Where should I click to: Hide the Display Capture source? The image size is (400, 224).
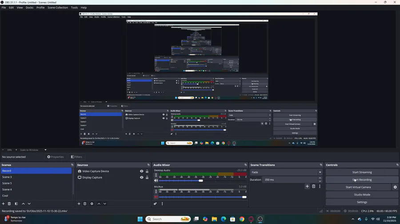click(x=142, y=178)
